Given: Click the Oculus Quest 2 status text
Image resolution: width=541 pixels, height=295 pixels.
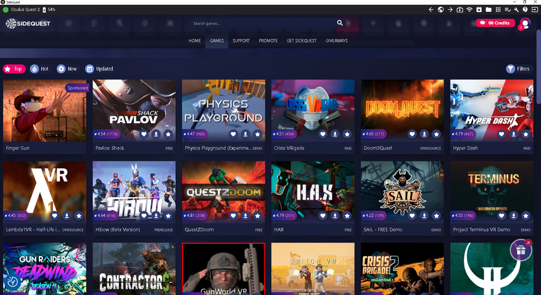Looking at the screenshot, I should pos(25,10).
